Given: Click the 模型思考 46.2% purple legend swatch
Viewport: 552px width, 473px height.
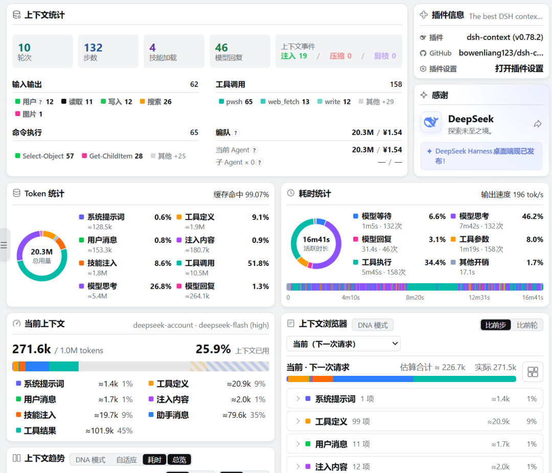Looking at the screenshot, I should pyautogui.click(x=453, y=216).
